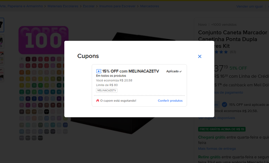Open Mais formas de entrega link
269x163 pixels.
click(217, 149)
